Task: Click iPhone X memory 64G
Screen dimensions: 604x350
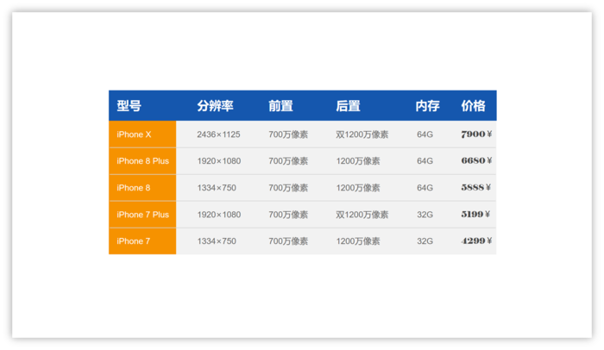Action: coord(425,134)
